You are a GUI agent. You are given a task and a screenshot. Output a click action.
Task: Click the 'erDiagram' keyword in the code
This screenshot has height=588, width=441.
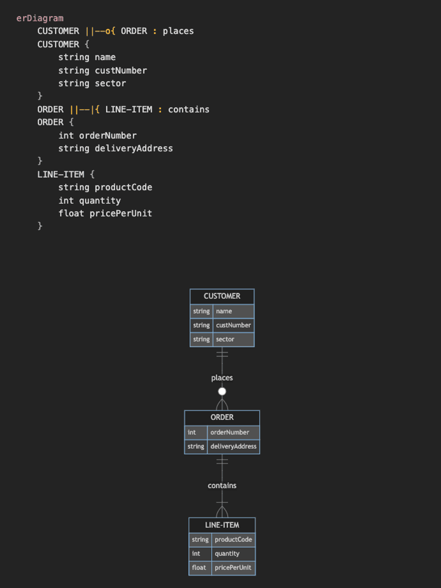[x=40, y=18]
